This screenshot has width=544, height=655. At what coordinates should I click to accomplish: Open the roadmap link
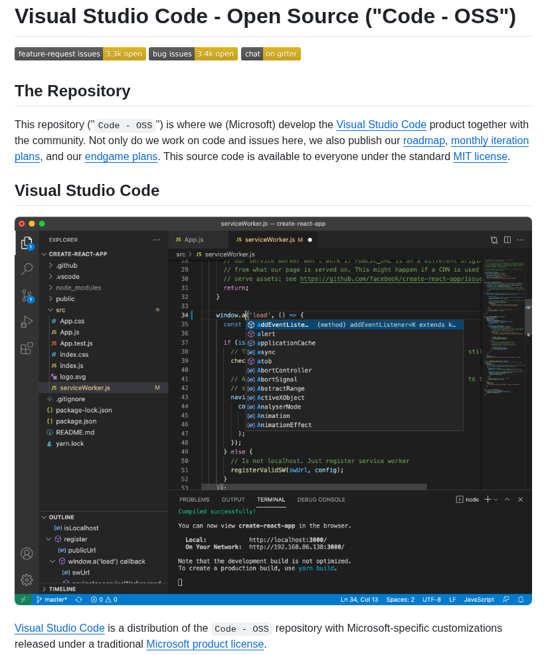point(424,141)
